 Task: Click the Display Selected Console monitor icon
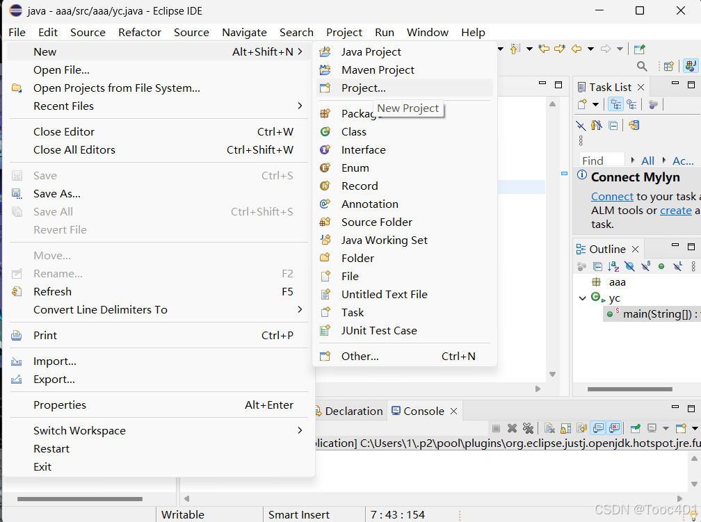652,428
